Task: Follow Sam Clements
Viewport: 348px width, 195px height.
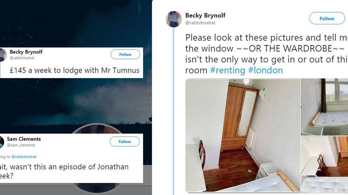Action: pyautogui.click(x=125, y=141)
